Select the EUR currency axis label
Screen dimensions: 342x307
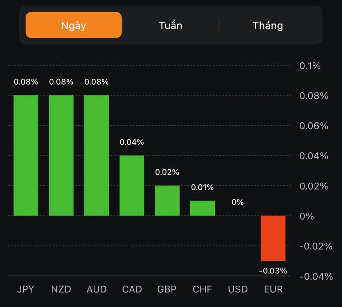point(273,289)
